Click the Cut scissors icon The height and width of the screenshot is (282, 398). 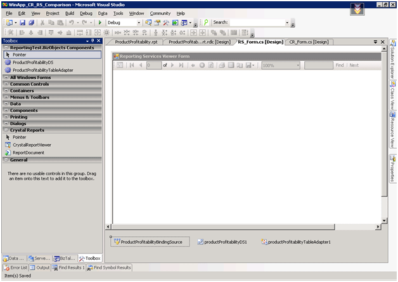pyautogui.click(x=42, y=23)
